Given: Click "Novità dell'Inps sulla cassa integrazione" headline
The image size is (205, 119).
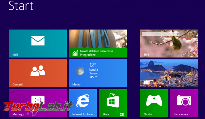Looking at the screenshot, I should click(x=97, y=53).
